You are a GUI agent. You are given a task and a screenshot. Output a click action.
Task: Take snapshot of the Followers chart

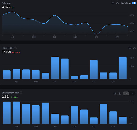(113, 3)
